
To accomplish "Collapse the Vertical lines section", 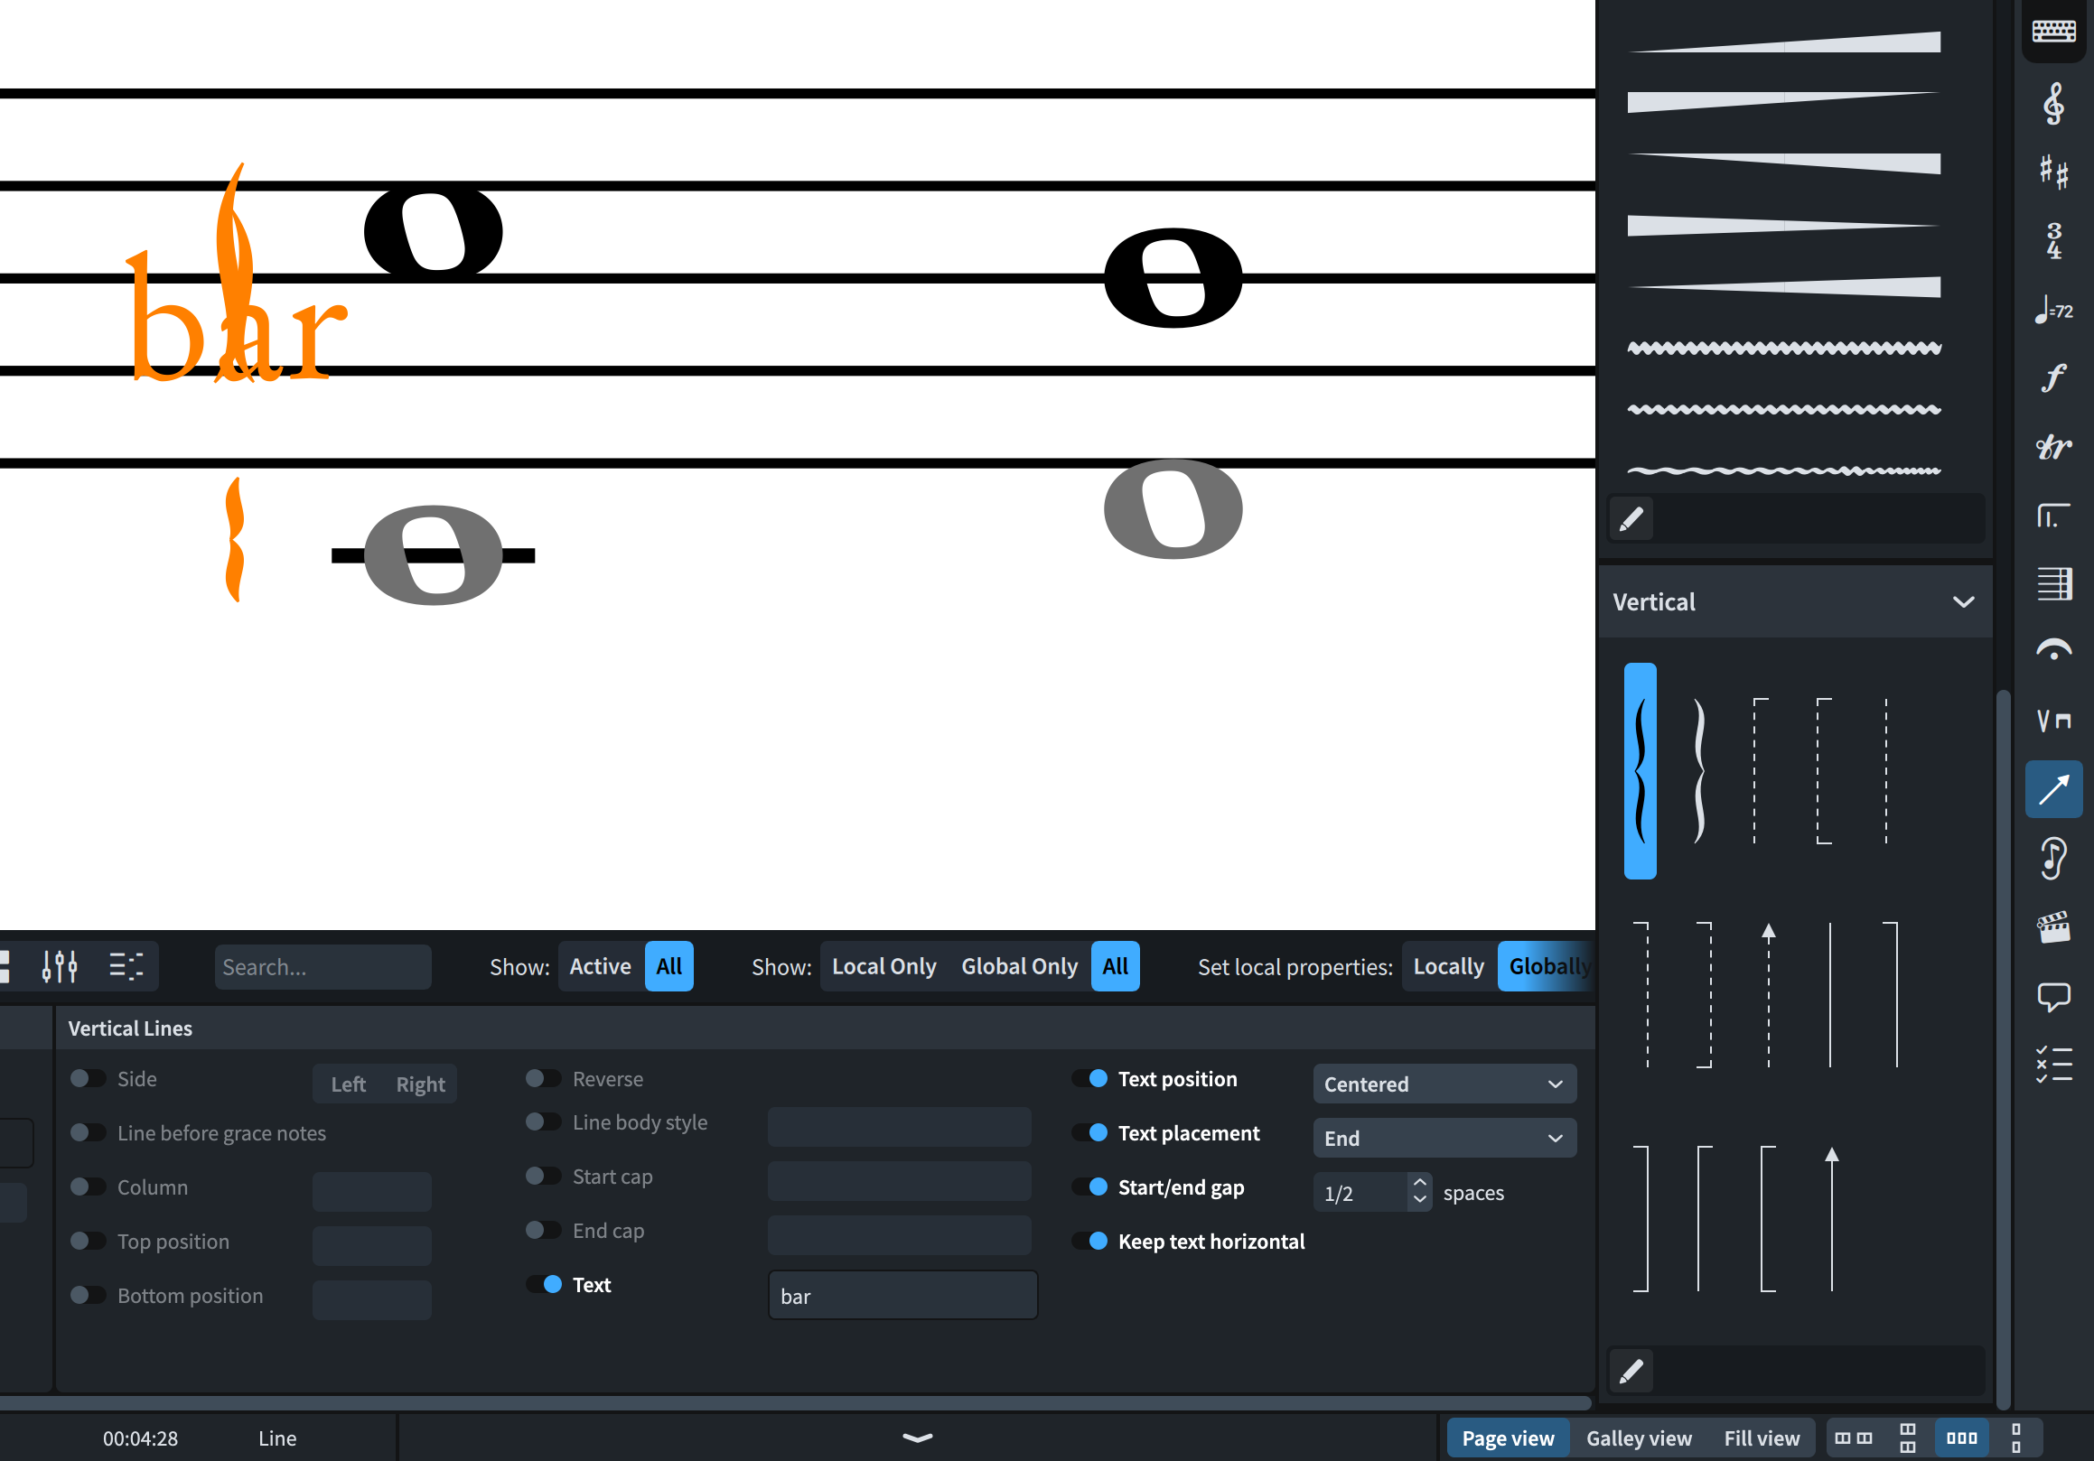I will pos(1963,601).
